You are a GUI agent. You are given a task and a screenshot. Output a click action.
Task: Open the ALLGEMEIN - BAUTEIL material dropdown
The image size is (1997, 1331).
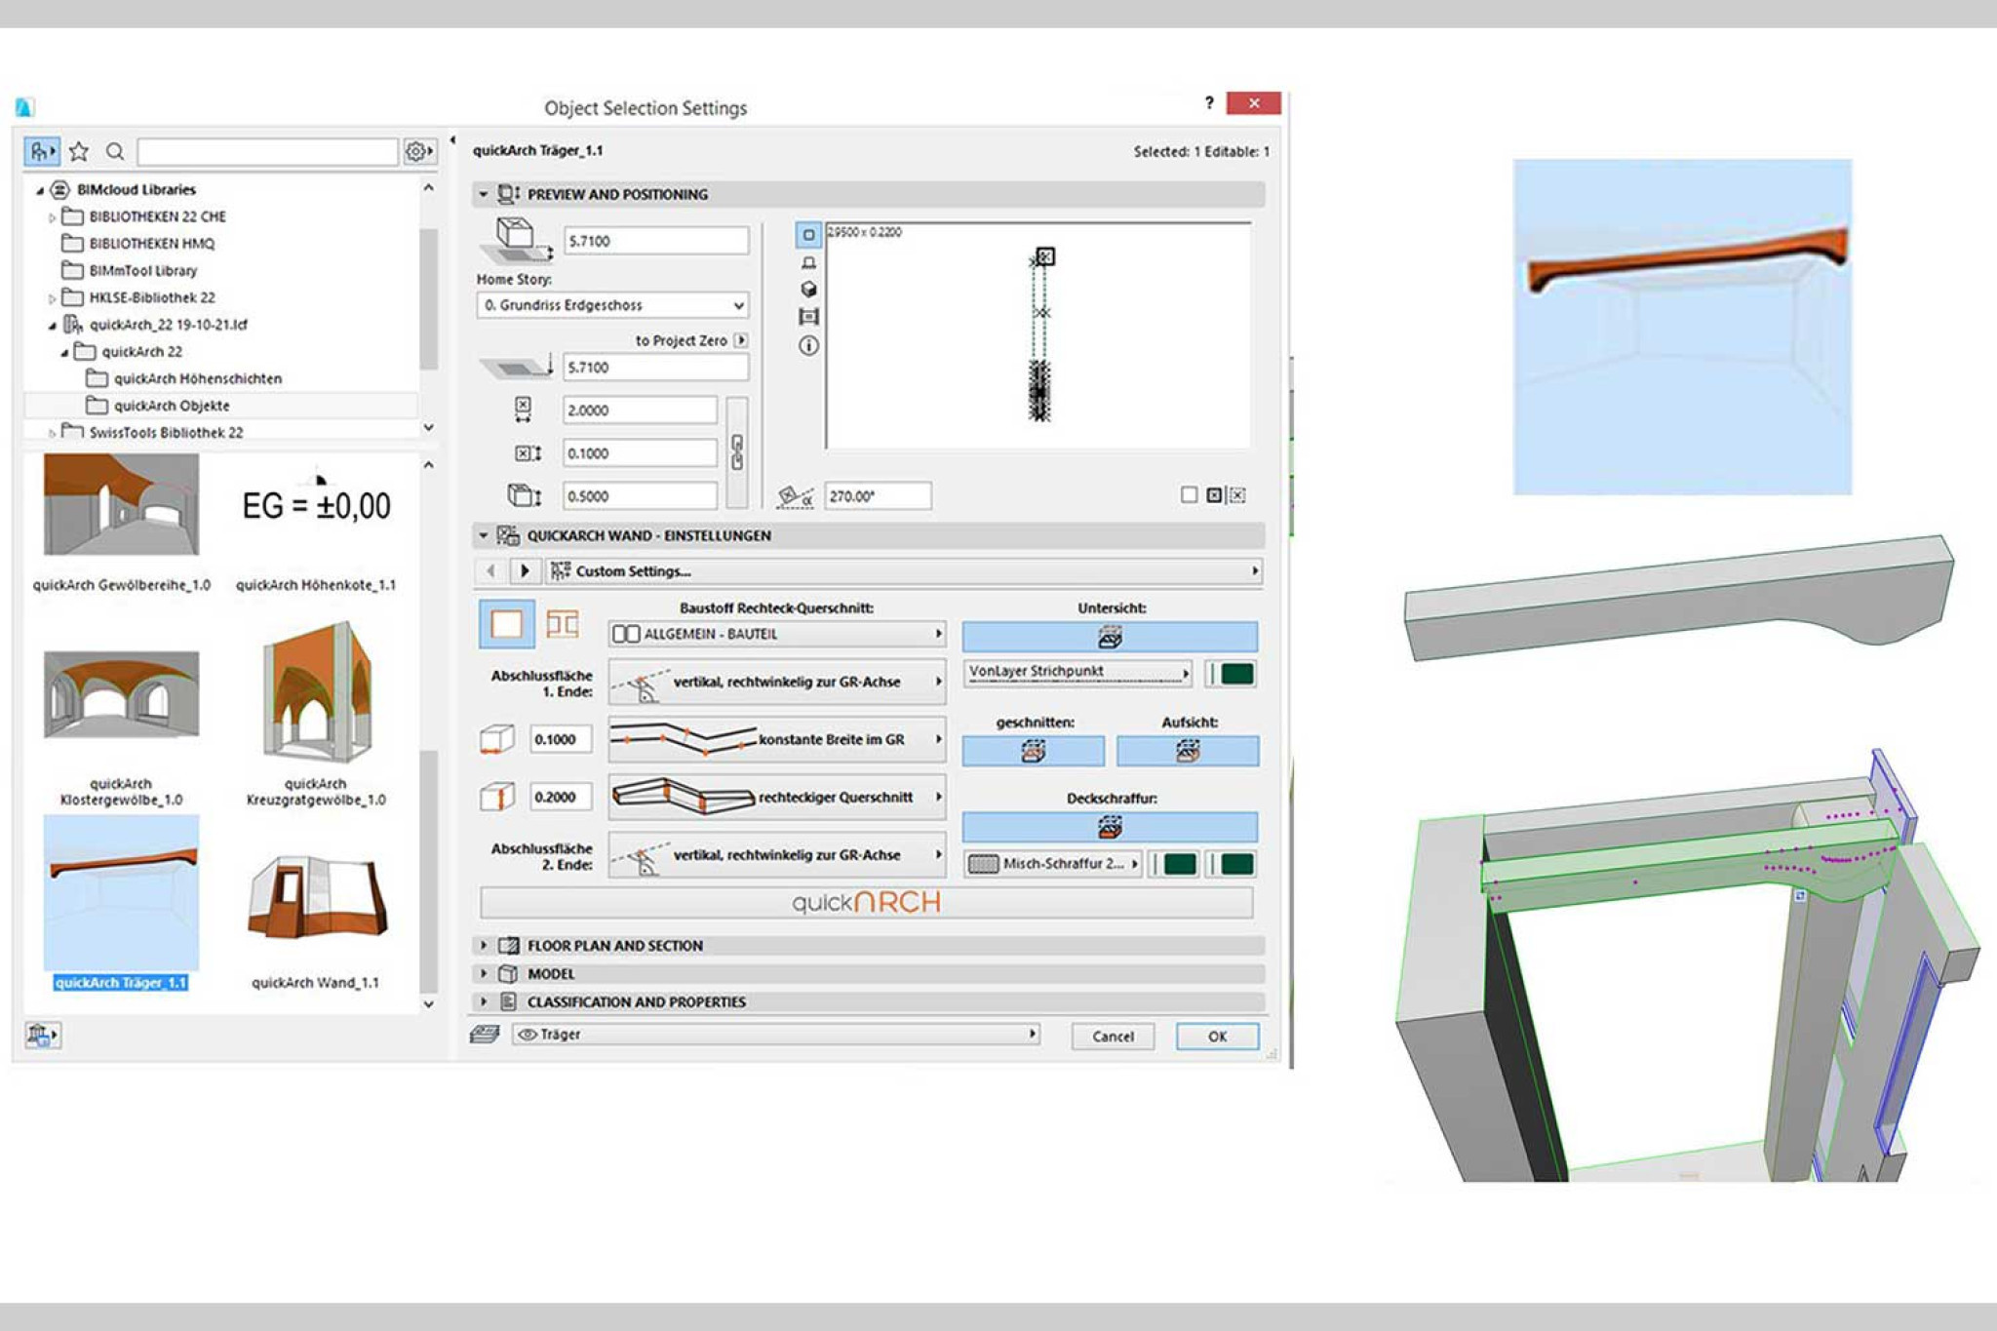coord(777,634)
